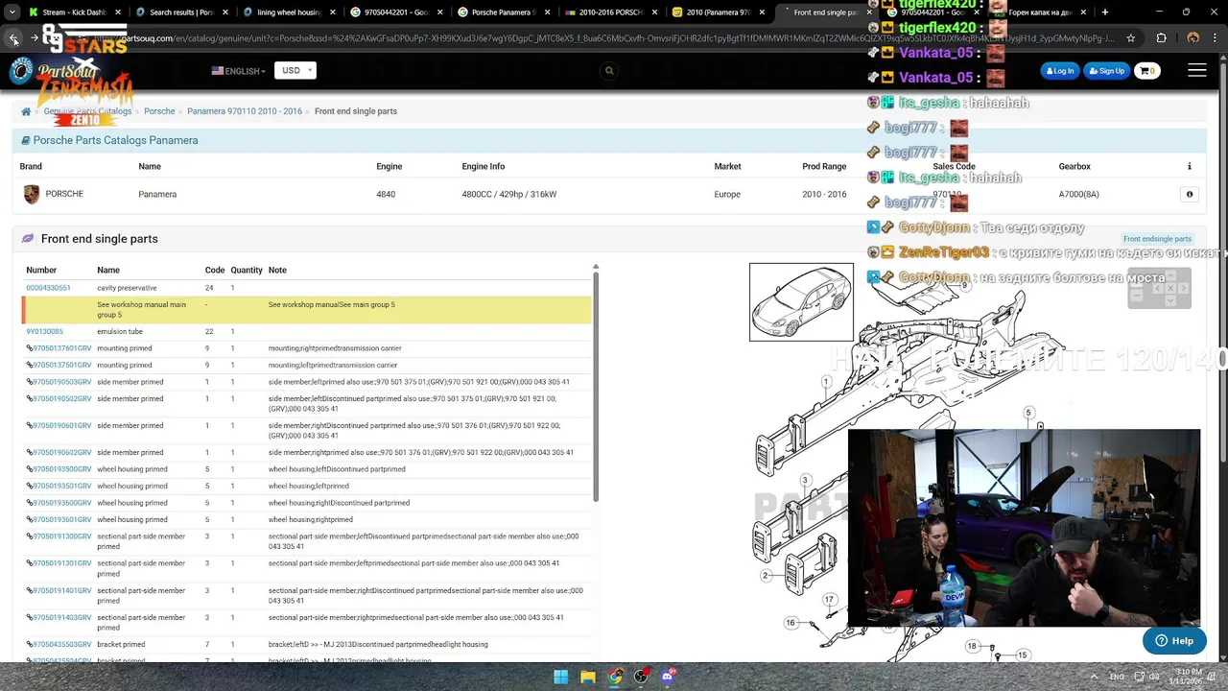Click the info icon in the Gearbox row
Viewport: 1228px width, 691px height.
pos(1190,194)
